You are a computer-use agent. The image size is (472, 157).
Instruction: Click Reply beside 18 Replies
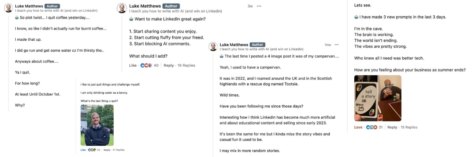click(169, 66)
